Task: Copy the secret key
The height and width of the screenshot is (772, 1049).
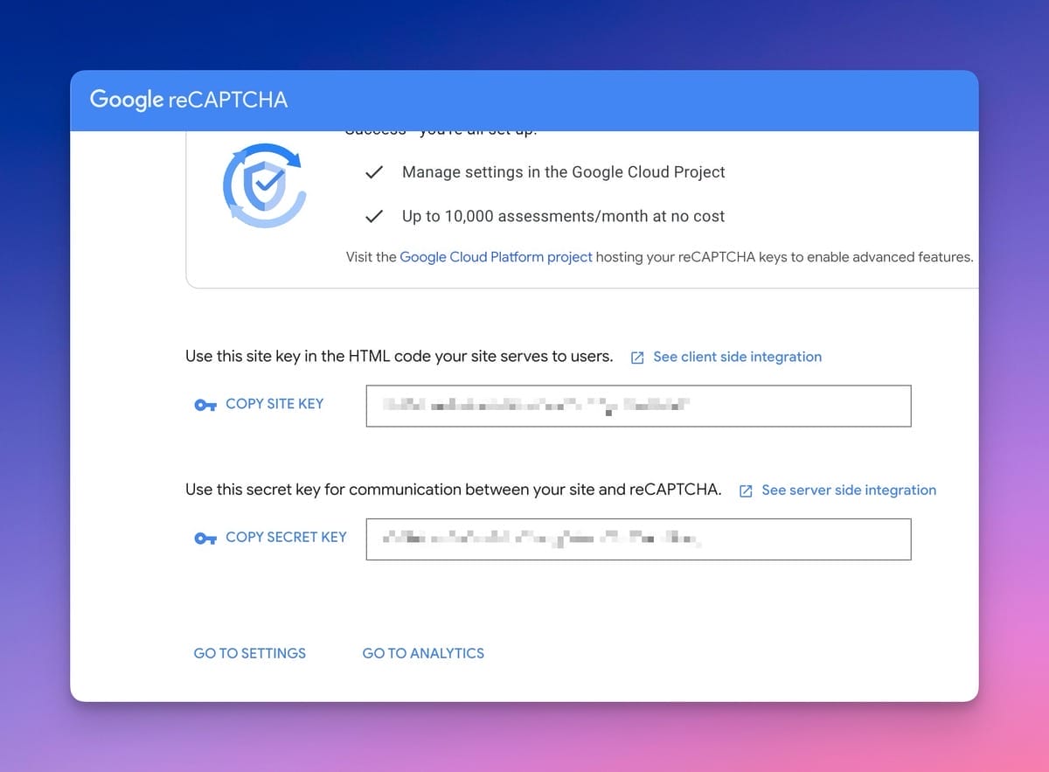Action: pyautogui.click(x=286, y=538)
